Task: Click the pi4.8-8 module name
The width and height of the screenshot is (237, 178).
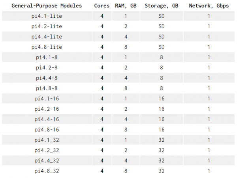Action: (x=47, y=88)
